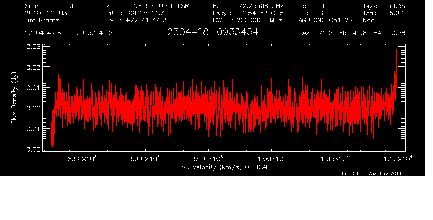Select bandwidth 200.0000 MHz
The width and height of the screenshot is (433, 220).
(259, 20)
